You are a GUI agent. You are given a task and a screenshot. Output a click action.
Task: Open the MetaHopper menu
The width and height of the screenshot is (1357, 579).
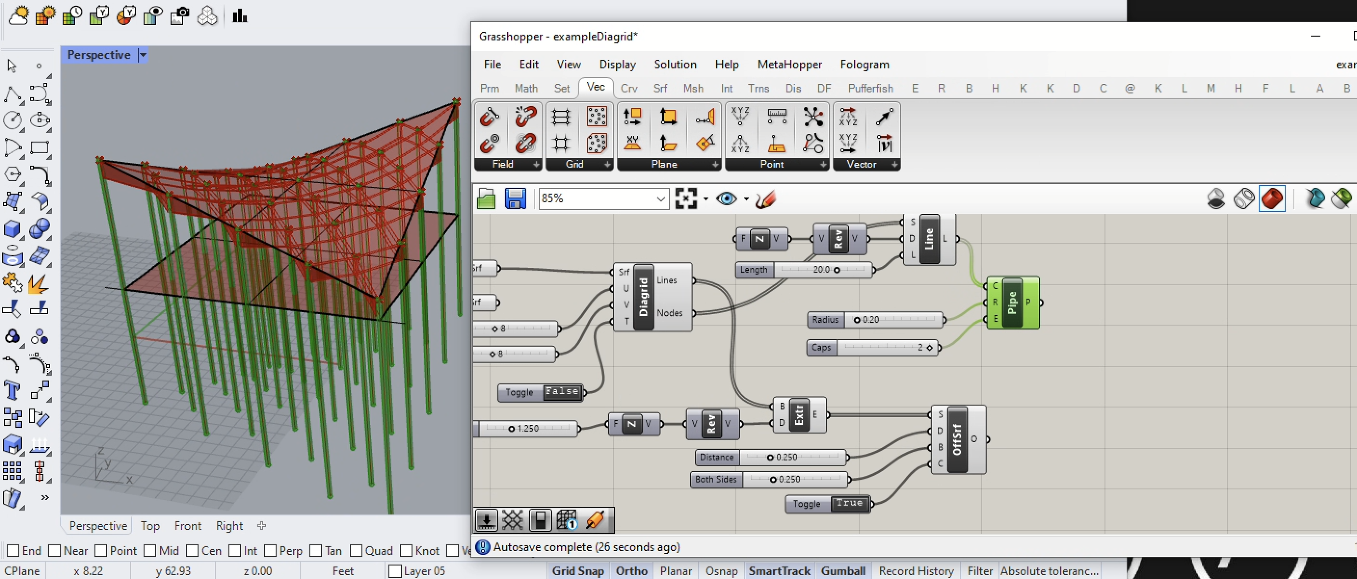789,64
